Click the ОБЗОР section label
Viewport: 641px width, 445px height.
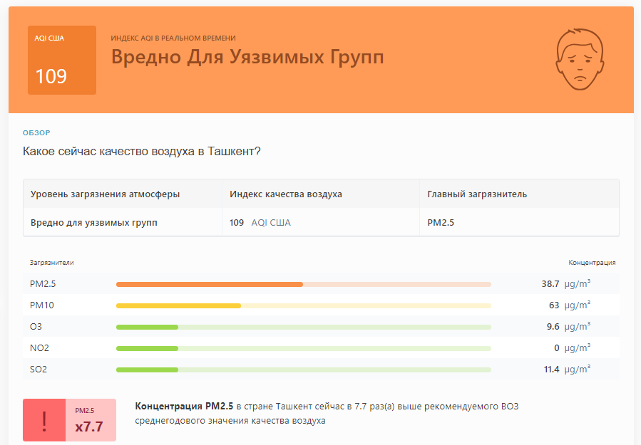(x=36, y=132)
